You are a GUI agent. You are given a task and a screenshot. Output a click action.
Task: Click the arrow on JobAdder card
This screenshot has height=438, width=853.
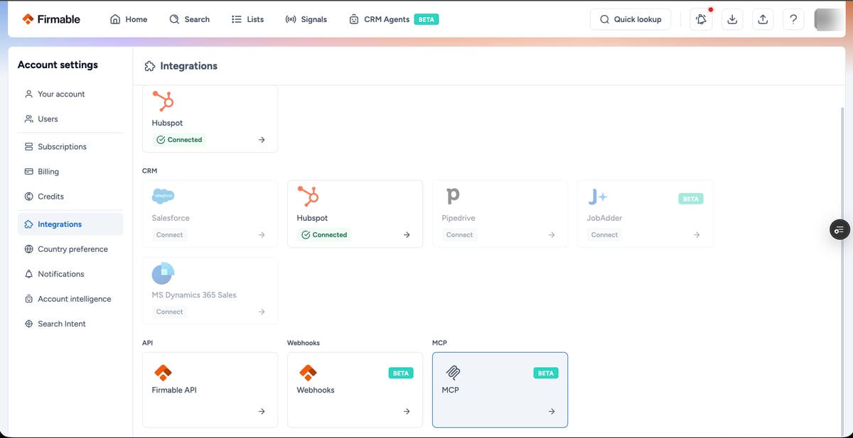(x=697, y=235)
